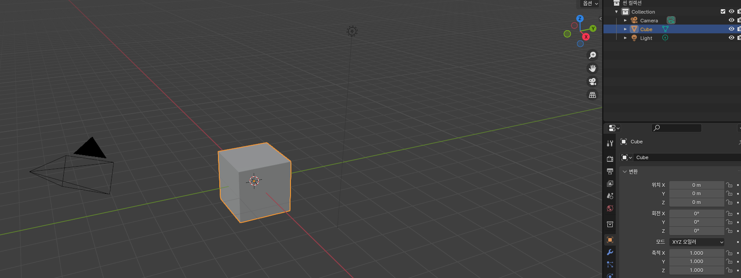
Task: Open the properties editor type dropdown
Action: point(614,128)
